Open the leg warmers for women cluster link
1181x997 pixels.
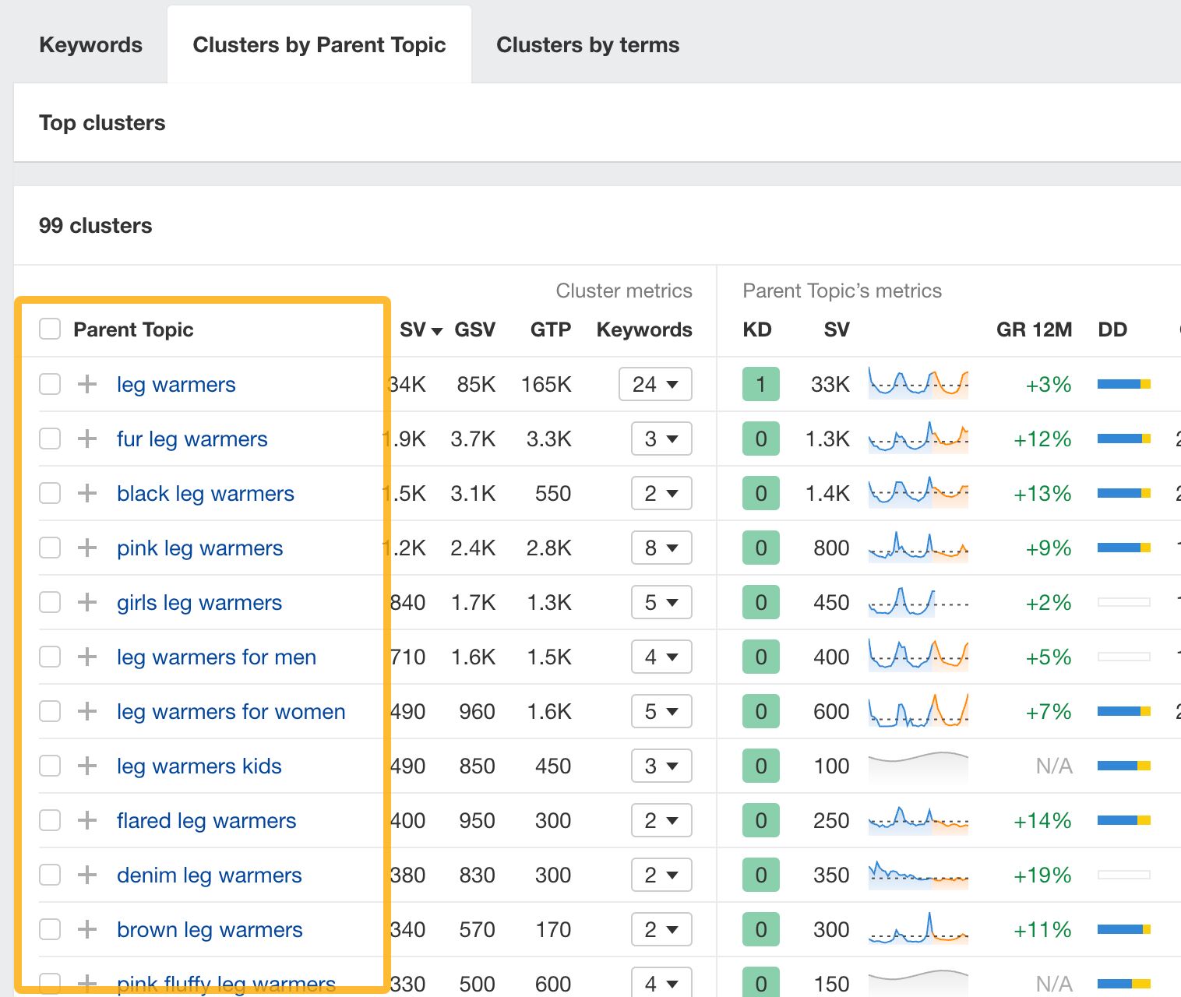[x=231, y=711]
